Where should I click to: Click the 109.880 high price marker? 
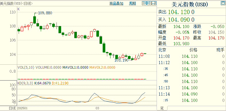click(x=43, y=13)
